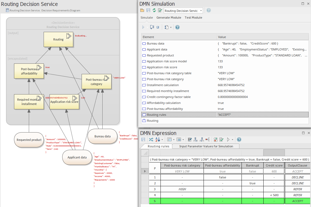Click the step-through simulation icon
The width and height of the screenshot is (311, 207).
pos(152,27)
